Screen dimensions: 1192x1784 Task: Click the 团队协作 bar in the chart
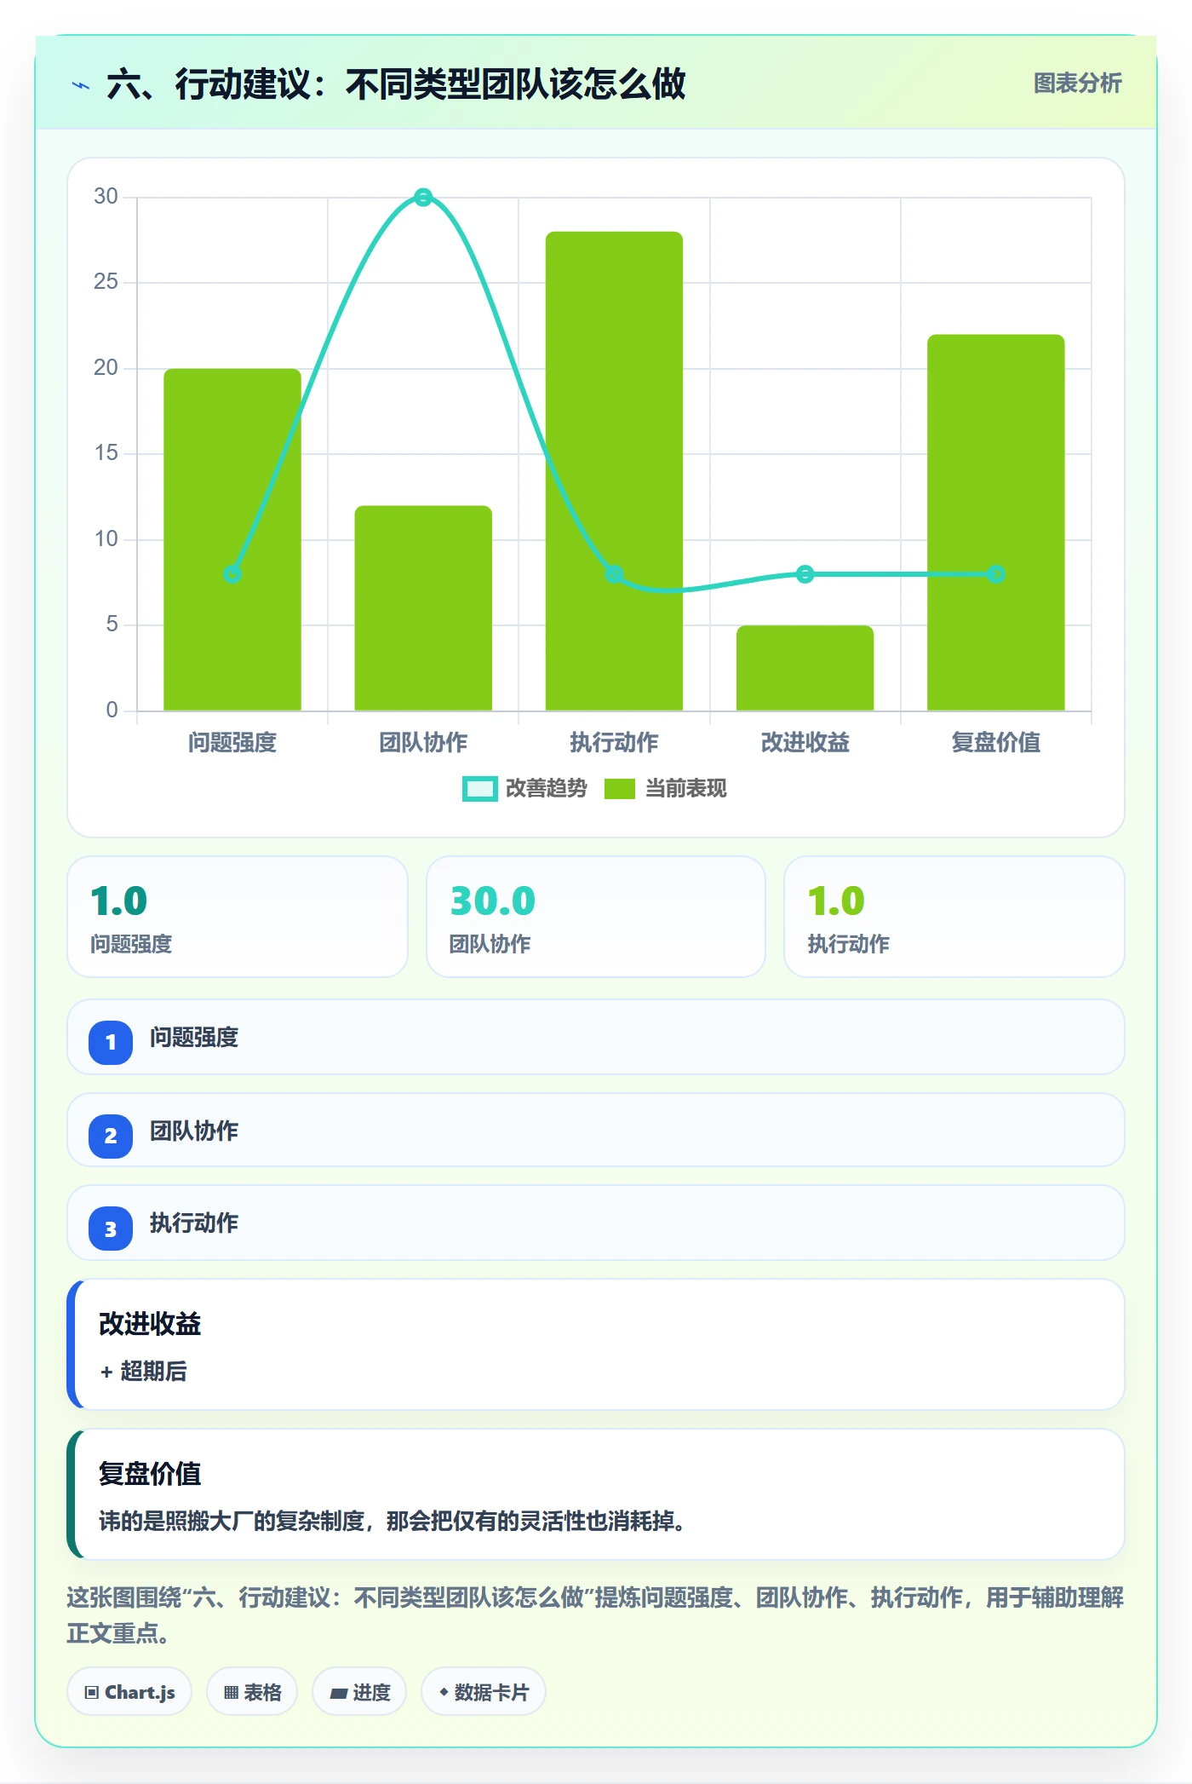coord(423,607)
